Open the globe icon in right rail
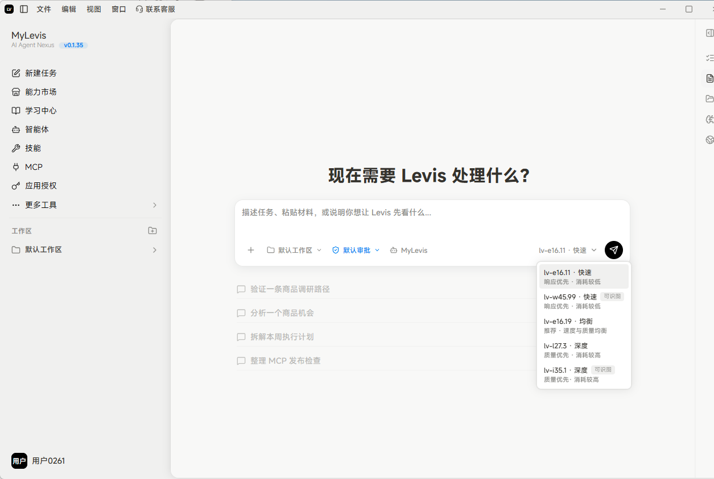This screenshot has height=479, width=714. [x=709, y=140]
